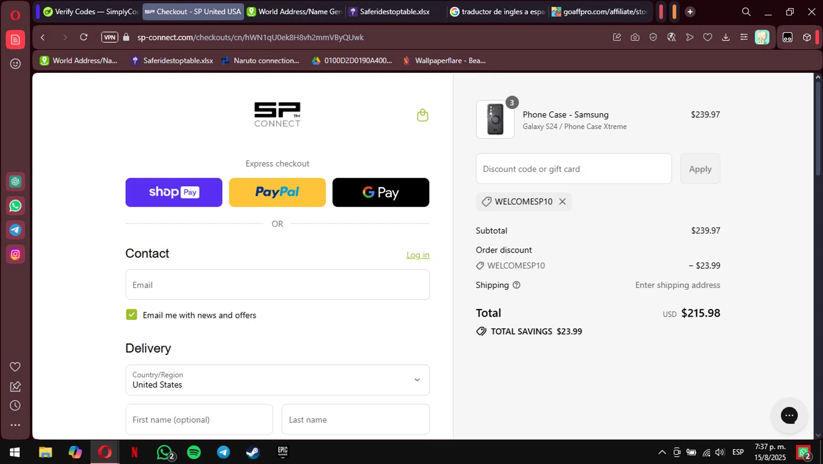This screenshot has height=464, width=823.
Task: Open Naruto connection bookmark
Action: 261,61
